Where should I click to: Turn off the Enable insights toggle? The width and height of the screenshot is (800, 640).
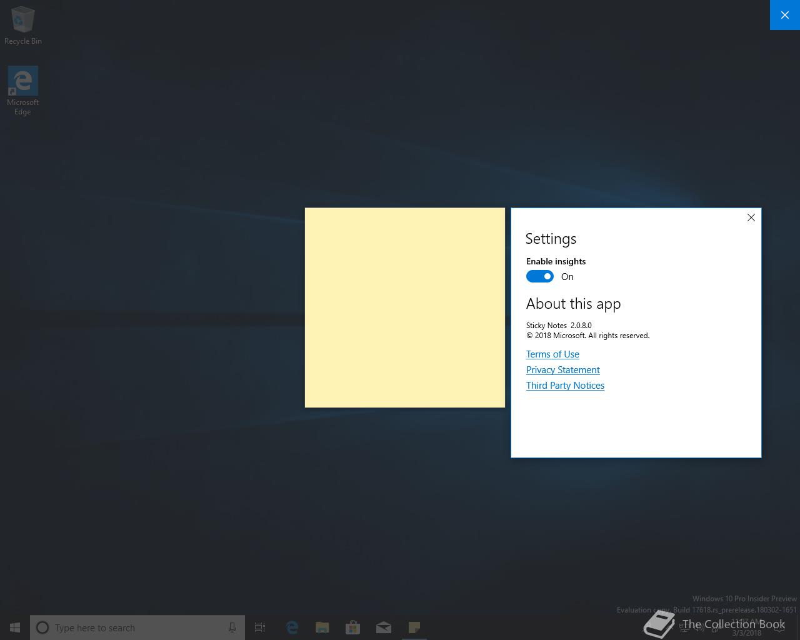540,276
